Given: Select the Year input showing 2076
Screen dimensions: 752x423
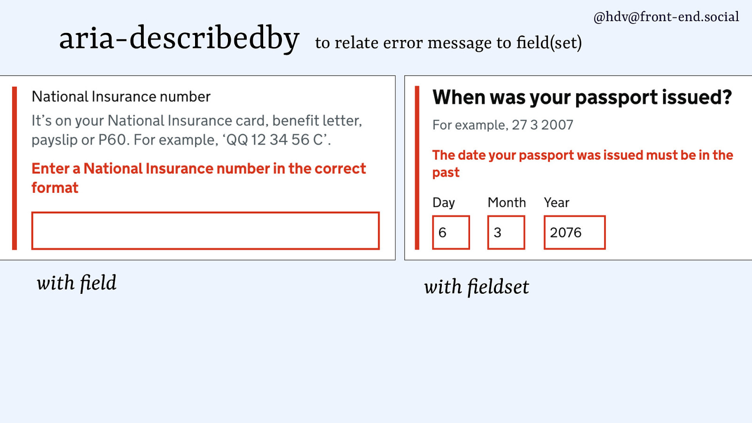Looking at the screenshot, I should pyautogui.click(x=574, y=233).
